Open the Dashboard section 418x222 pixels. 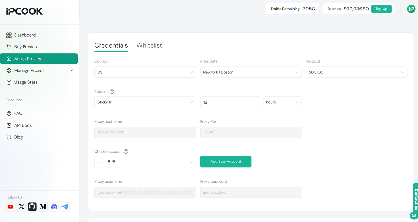point(24,35)
